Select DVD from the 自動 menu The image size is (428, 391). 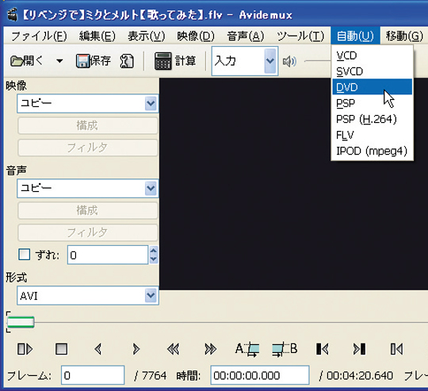pos(372,87)
